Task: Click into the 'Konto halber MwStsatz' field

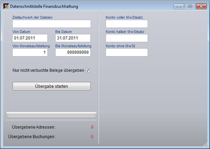Action: point(126,38)
